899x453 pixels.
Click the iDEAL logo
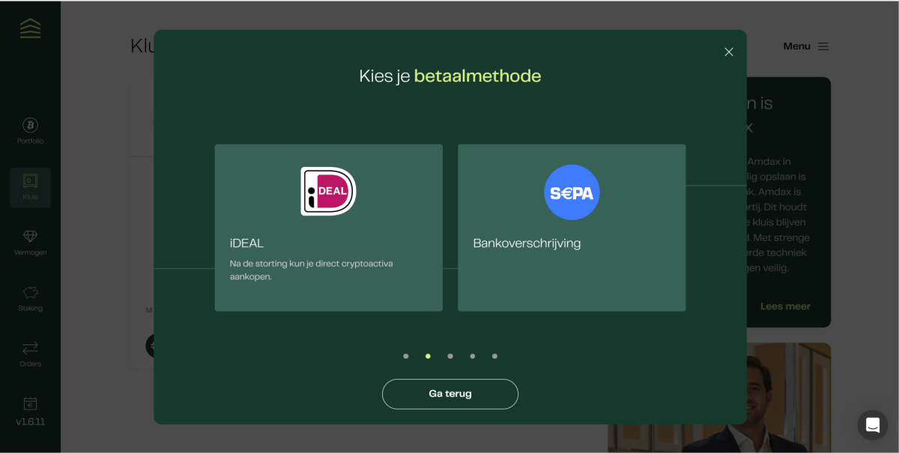click(x=328, y=192)
